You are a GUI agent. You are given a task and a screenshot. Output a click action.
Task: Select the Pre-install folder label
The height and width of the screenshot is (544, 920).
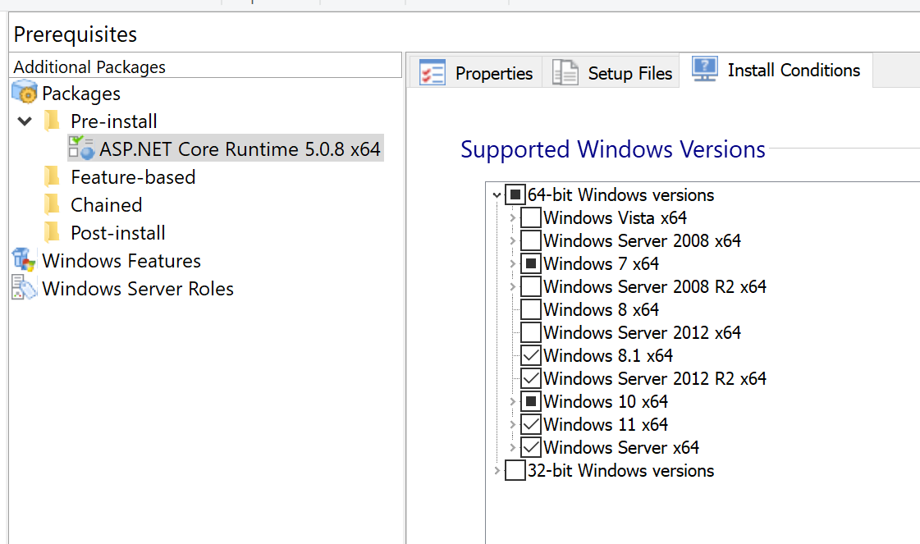(x=114, y=121)
